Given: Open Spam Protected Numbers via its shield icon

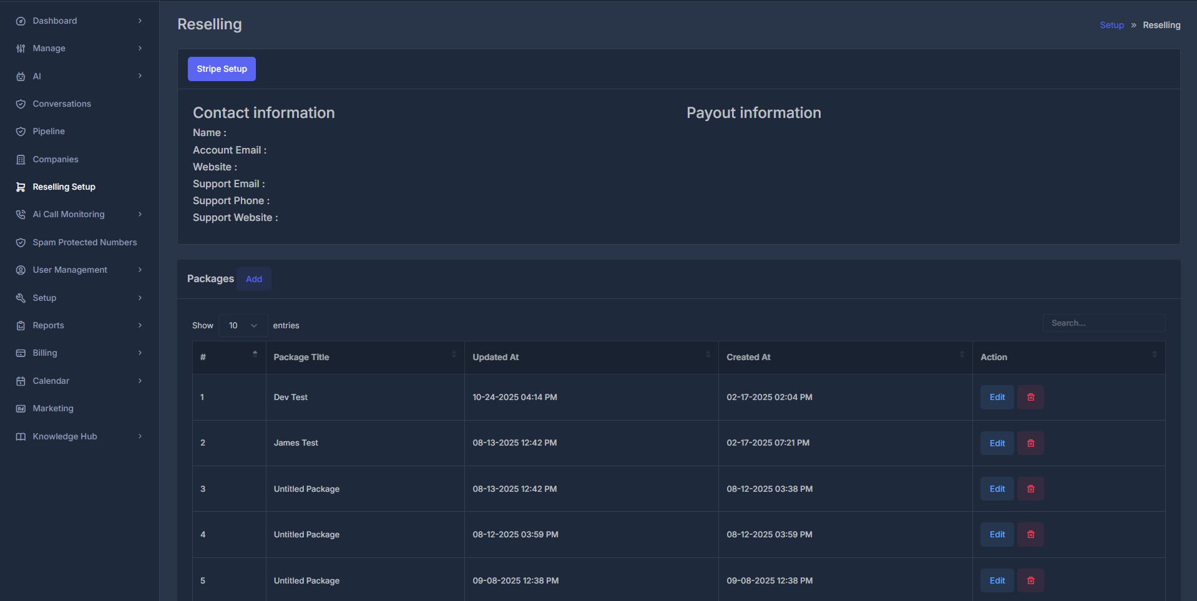Looking at the screenshot, I should point(21,242).
